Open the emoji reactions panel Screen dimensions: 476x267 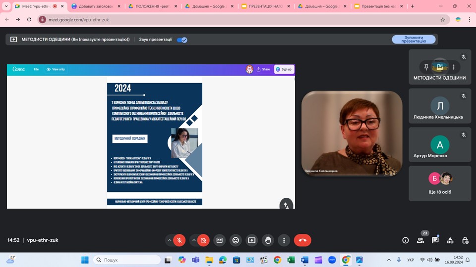point(236,240)
